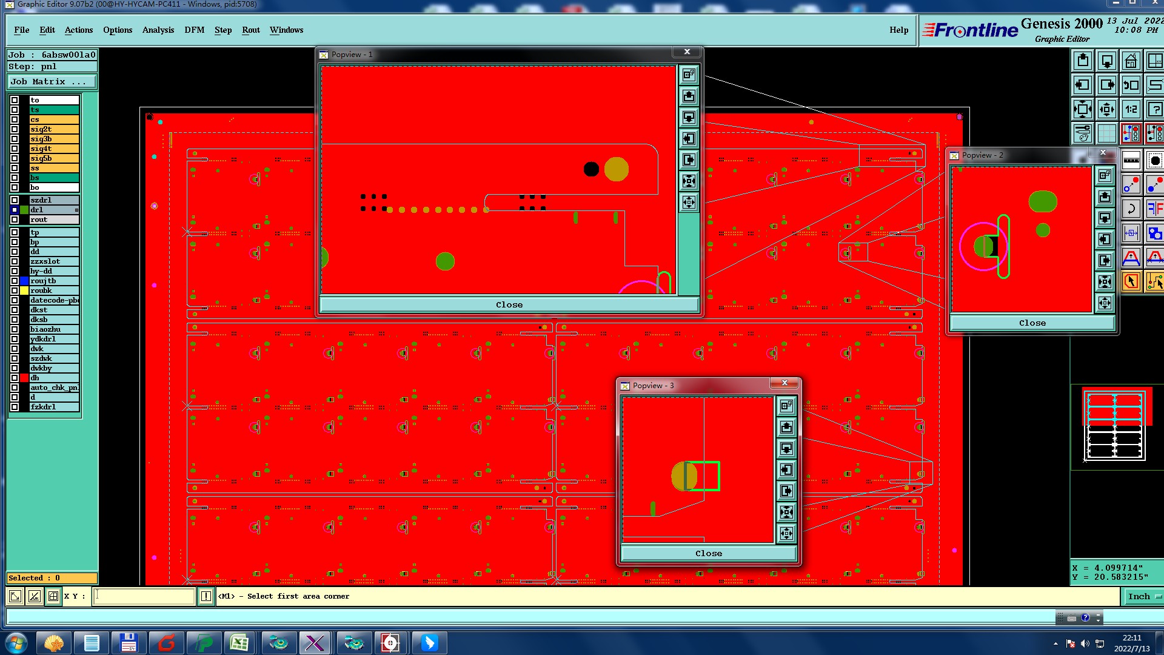Screen dimensions: 1164x655
Task: Open the Analysis menu
Action: [x=158, y=30]
